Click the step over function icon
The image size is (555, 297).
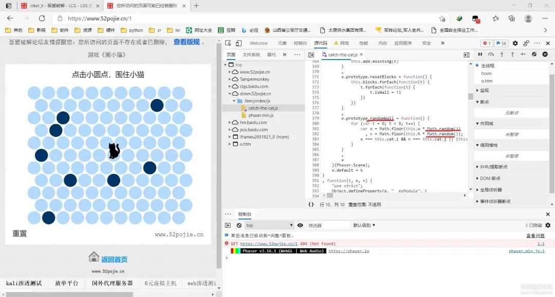click(x=491, y=54)
